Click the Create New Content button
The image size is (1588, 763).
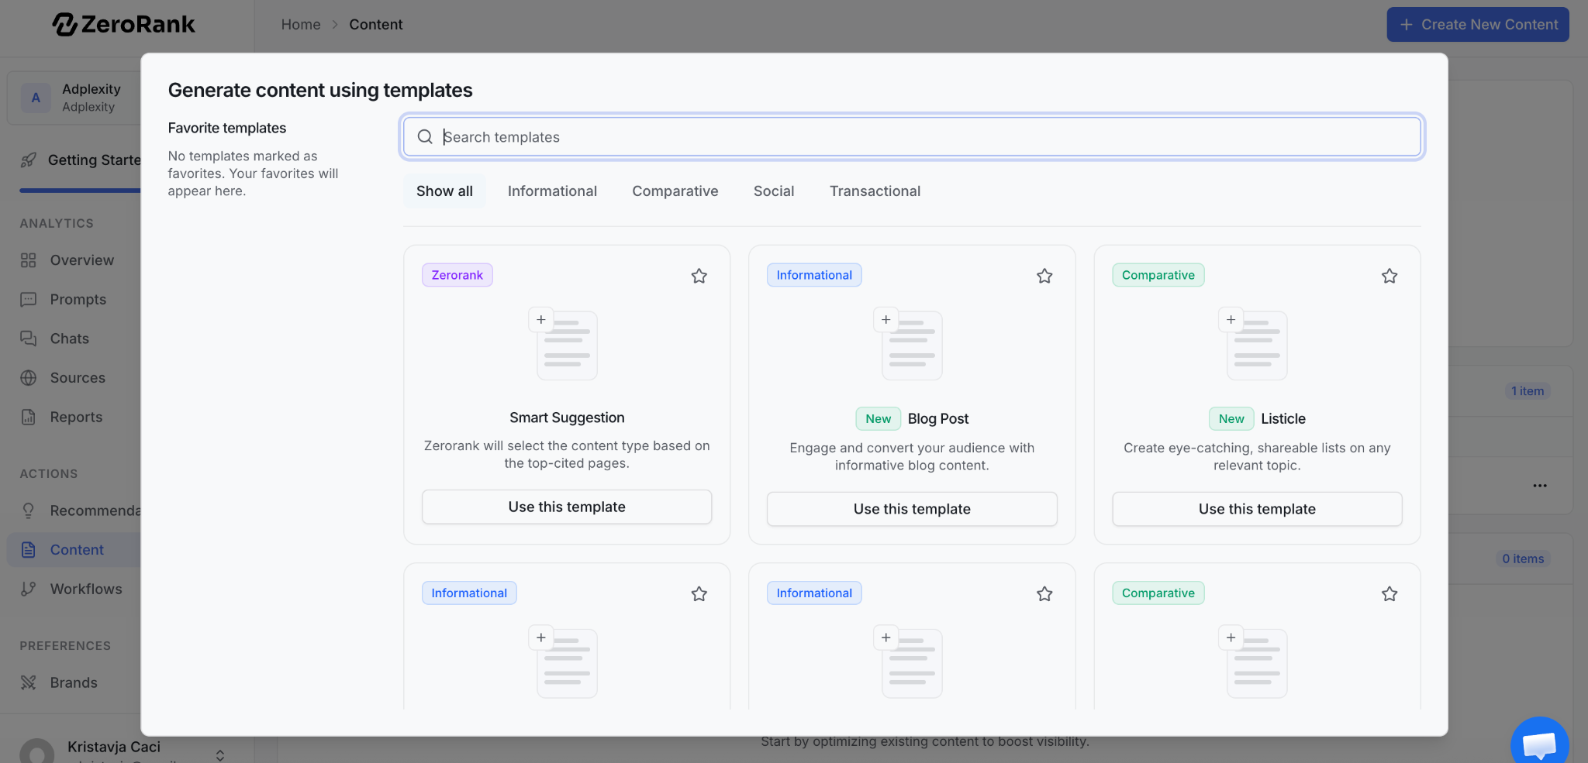pyautogui.click(x=1478, y=25)
